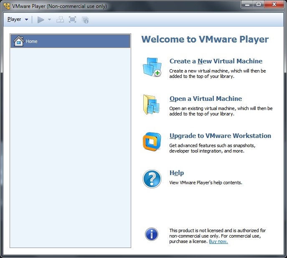Open the Open a Virtual Machine link
287x258 pixels.
206,99
